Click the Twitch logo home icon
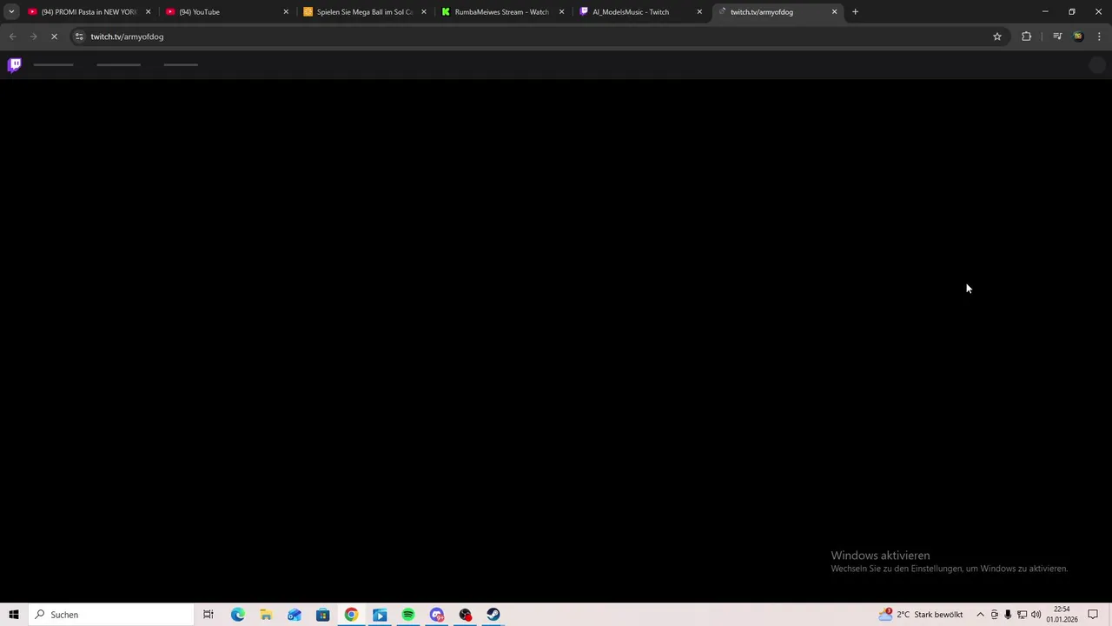Image resolution: width=1112 pixels, height=626 pixels. click(15, 64)
